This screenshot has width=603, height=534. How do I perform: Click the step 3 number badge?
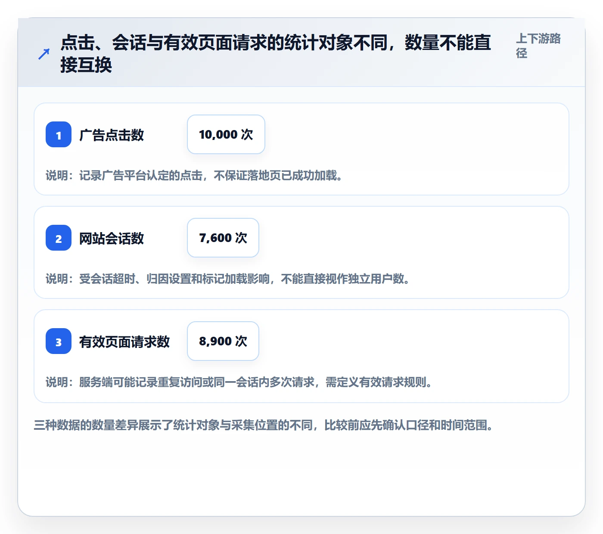point(59,341)
